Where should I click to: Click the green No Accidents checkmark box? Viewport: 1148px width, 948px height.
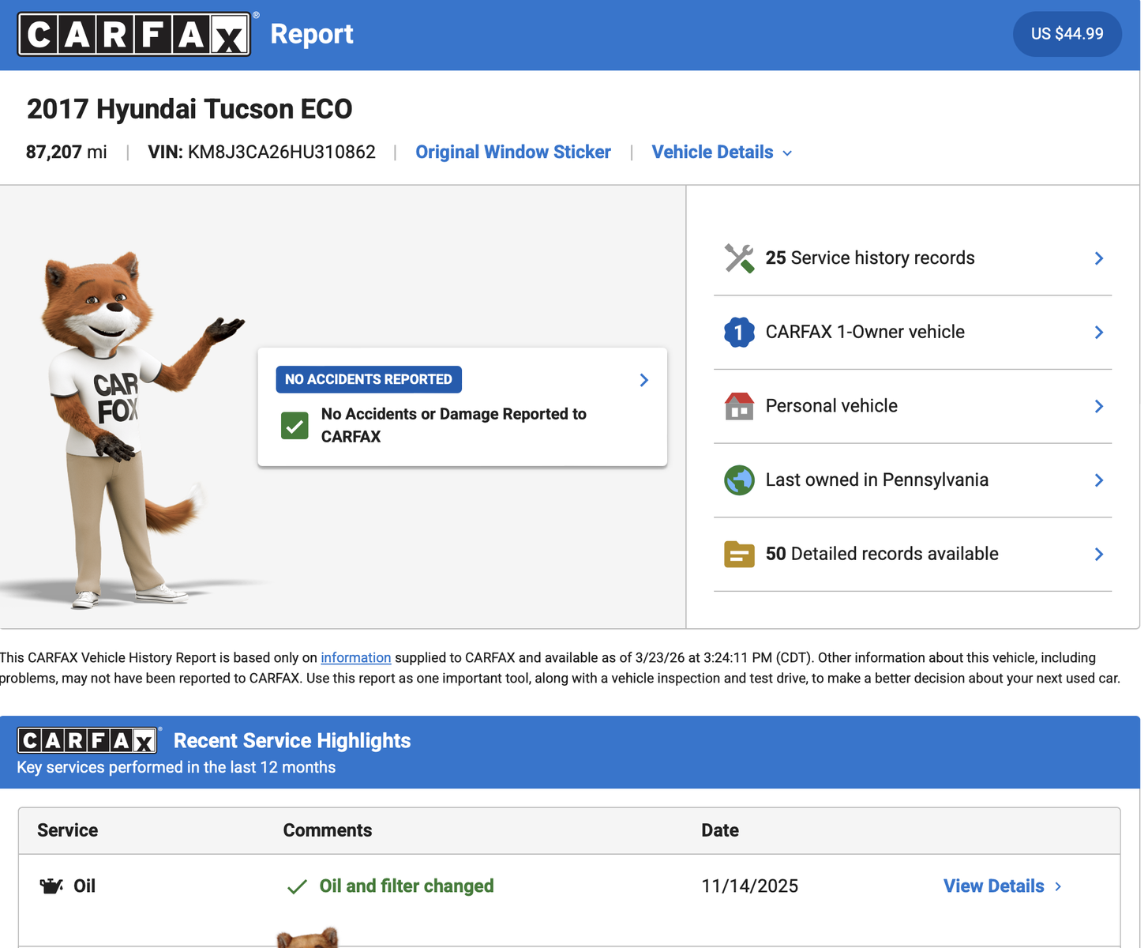coord(295,426)
